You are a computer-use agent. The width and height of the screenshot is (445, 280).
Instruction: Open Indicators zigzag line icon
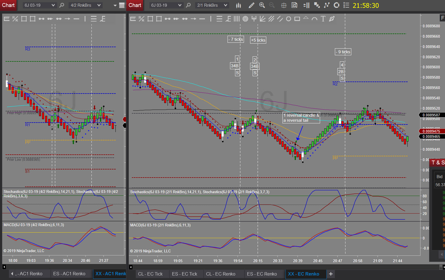point(327,5)
